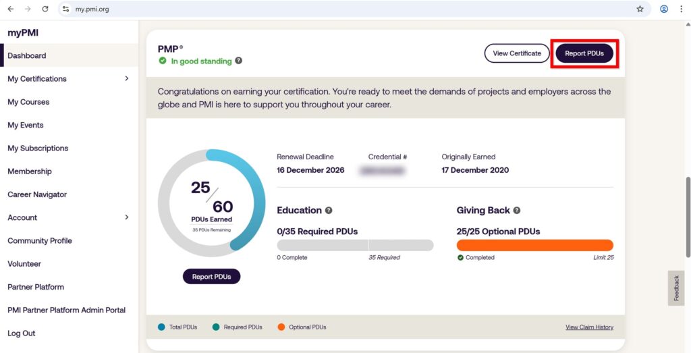Click Education help question mark icon
The image size is (691, 353).
click(329, 211)
